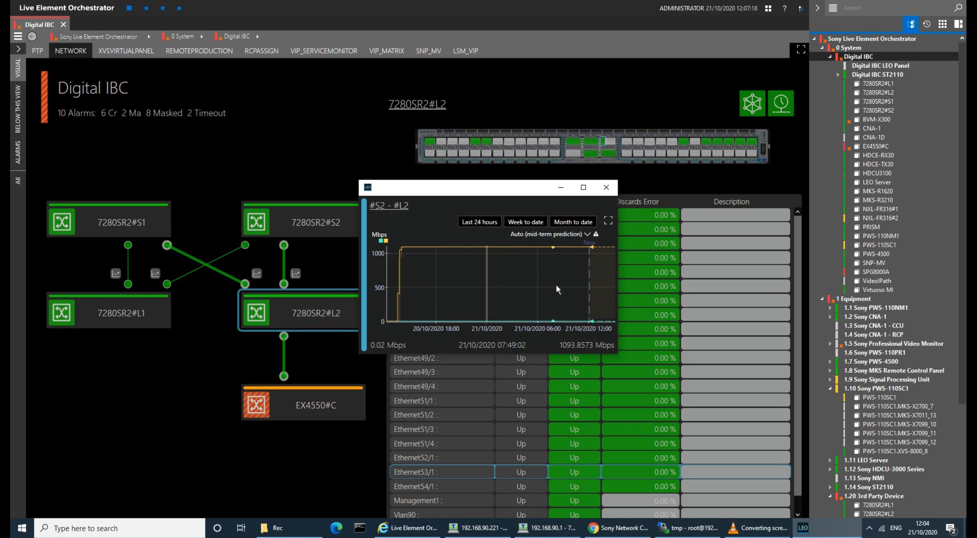Click the interface table scrollbar down arrow
977x538 pixels.
pyautogui.click(x=797, y=514)
